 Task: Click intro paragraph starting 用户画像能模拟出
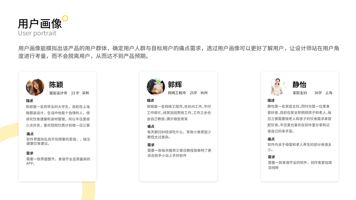click(x=179, y=52)
